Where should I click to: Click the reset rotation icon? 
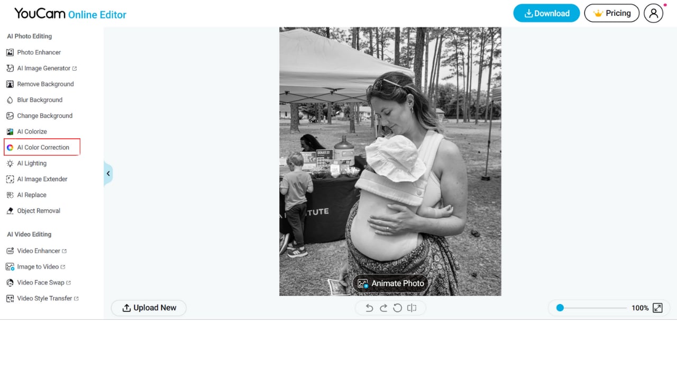click(x=398, y=308)
